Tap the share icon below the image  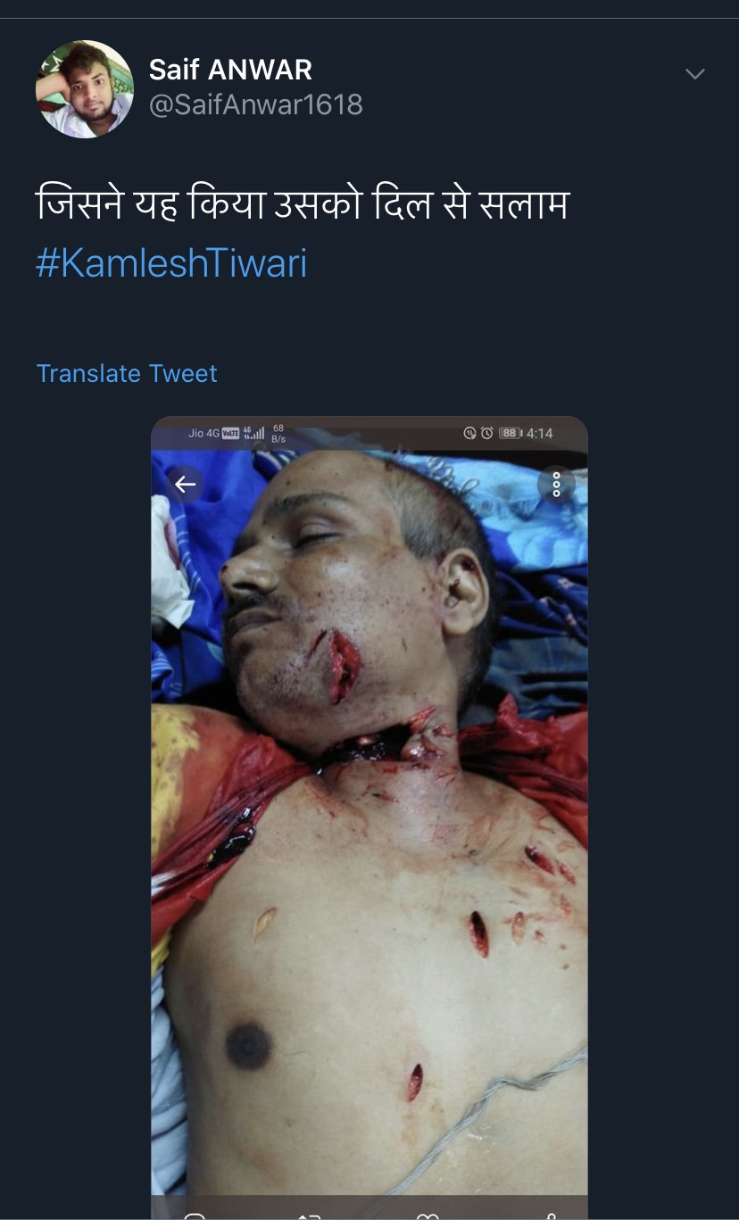pos(551,1214)
